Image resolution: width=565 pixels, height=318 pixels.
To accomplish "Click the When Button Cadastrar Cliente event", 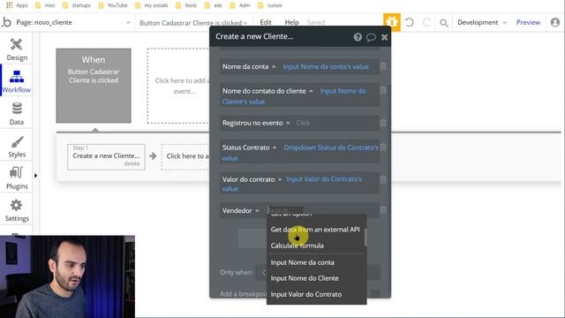I will [x=94, y=86].
